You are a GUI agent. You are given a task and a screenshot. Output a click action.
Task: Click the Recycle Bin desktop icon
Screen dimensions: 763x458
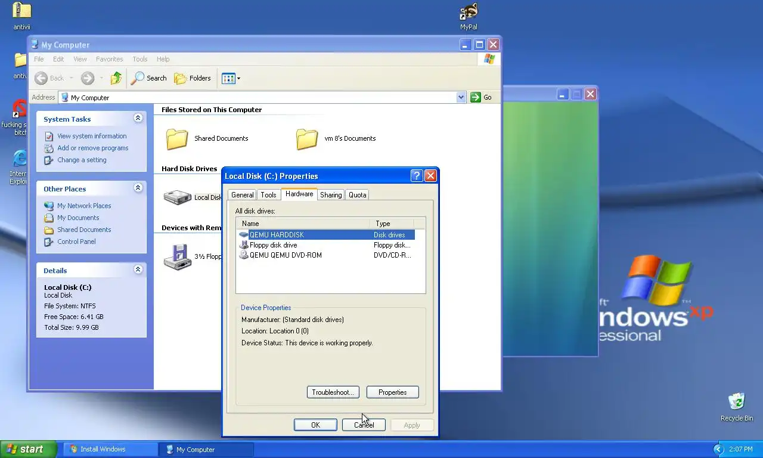point(737,407)
